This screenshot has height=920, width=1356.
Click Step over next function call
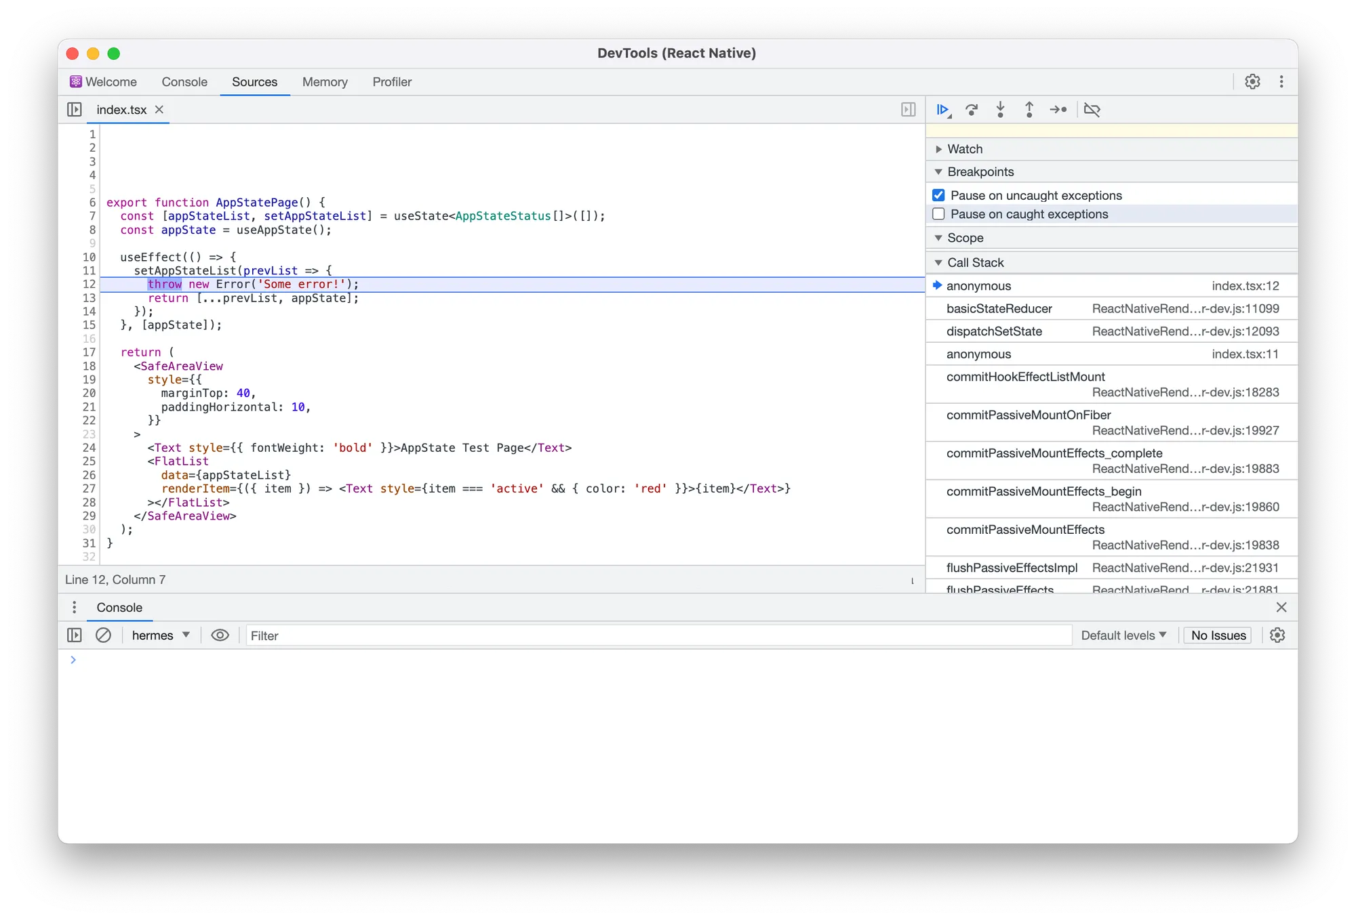(x=972, y=110)
